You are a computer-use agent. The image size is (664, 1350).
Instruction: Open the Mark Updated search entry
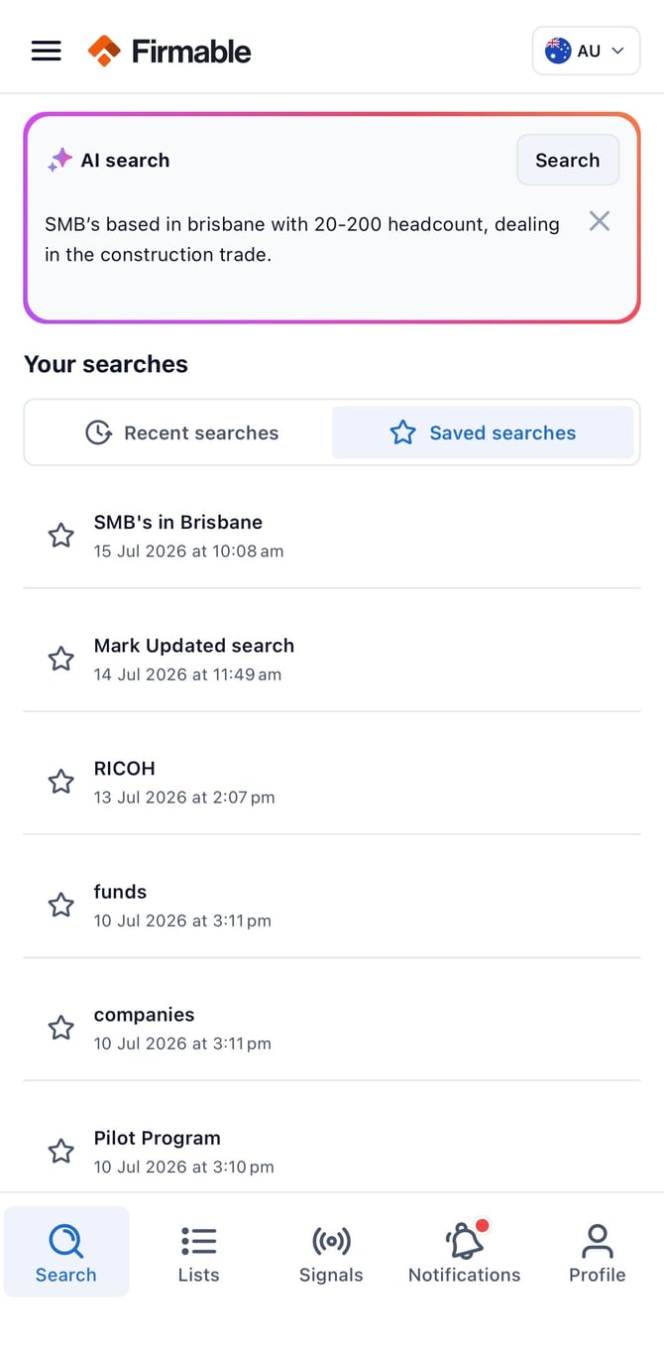[332, 659]
